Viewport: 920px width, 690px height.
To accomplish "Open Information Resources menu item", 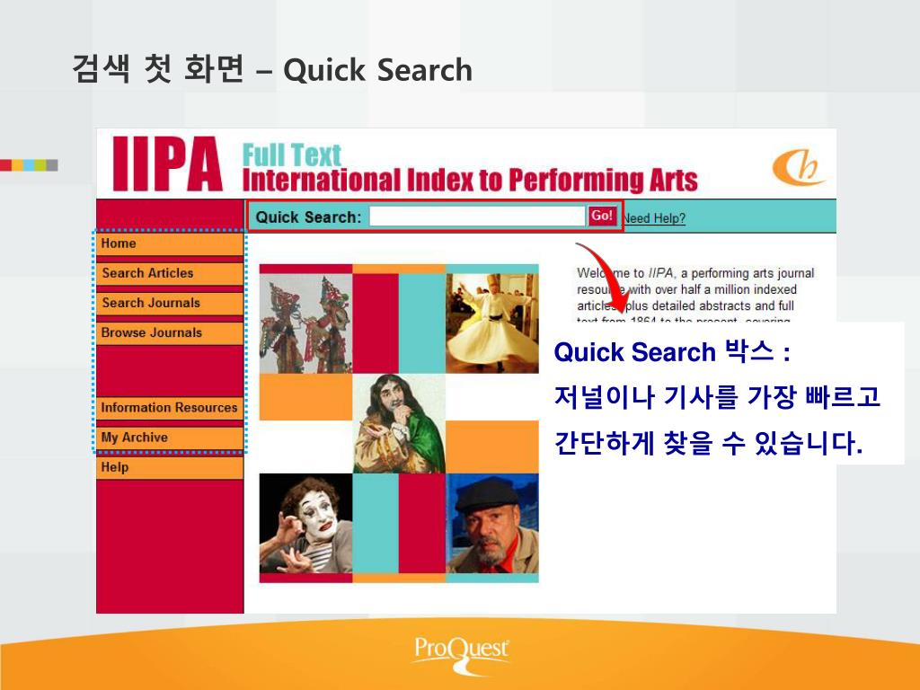I will pyautogui.click(x=170, y=408).
